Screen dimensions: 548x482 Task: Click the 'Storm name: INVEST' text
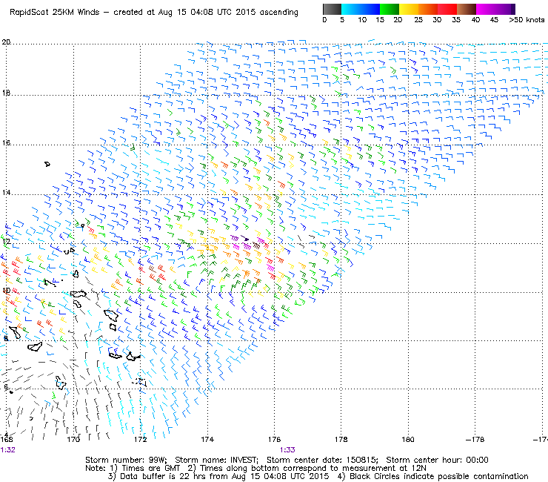[x=216, y=460]
